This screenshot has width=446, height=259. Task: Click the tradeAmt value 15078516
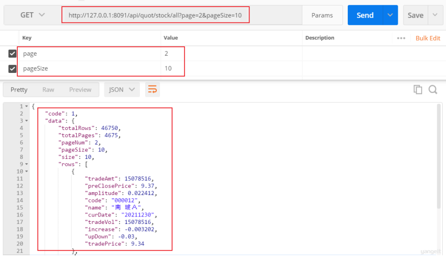click(138, 179)
